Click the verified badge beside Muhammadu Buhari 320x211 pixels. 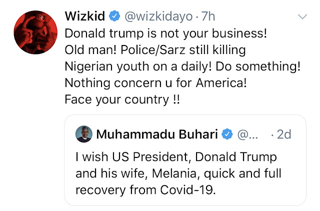(x=227, y=134)
